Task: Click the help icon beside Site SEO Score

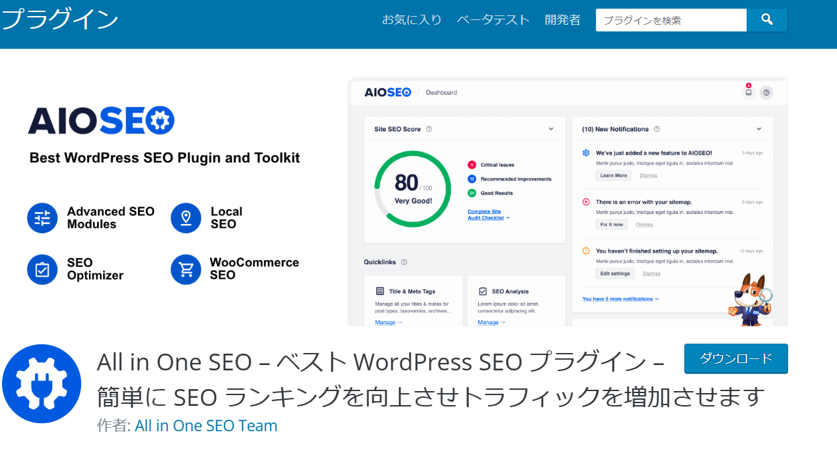Action: 429,129
